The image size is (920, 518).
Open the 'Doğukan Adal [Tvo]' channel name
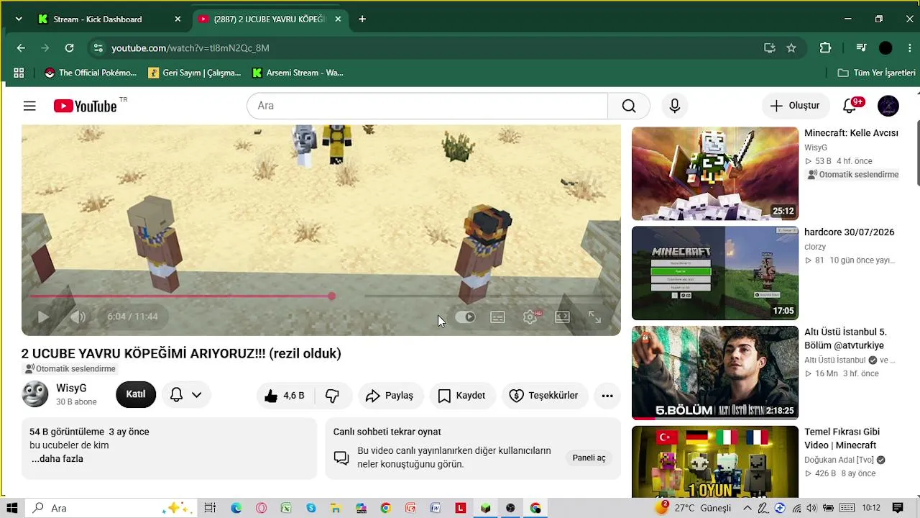point(839,460)
